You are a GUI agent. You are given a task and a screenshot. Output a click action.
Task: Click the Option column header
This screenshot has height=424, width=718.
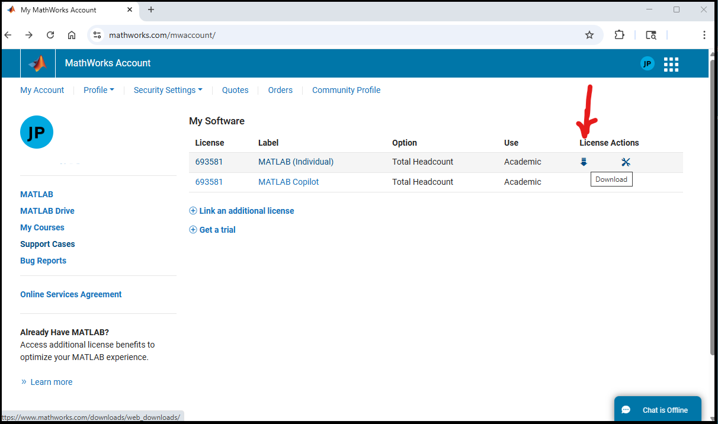point(405,143)
